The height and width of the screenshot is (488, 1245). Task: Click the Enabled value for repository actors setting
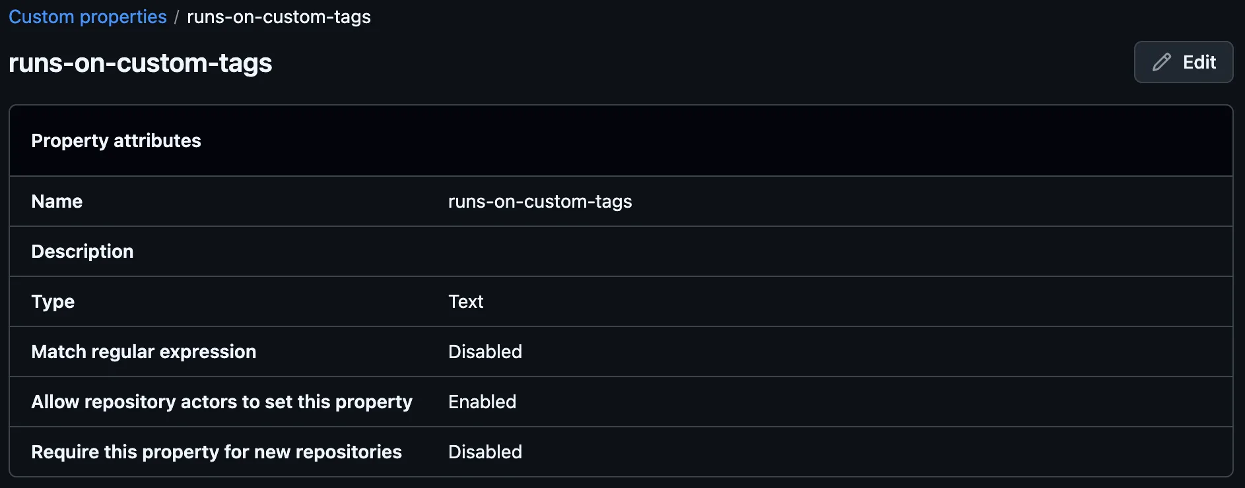482,402
